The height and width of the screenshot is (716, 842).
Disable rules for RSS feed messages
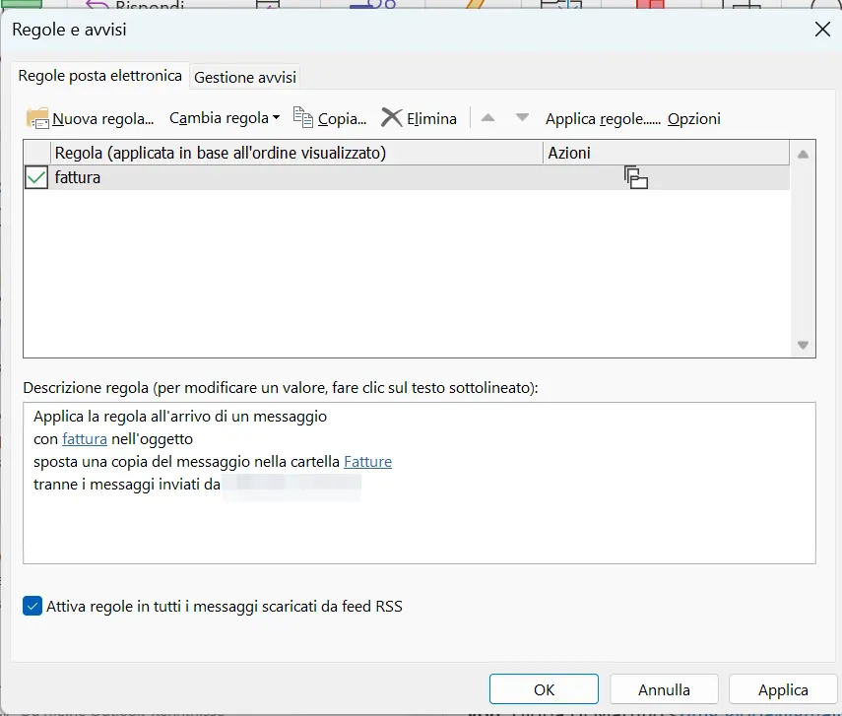(x=31, y=608)
